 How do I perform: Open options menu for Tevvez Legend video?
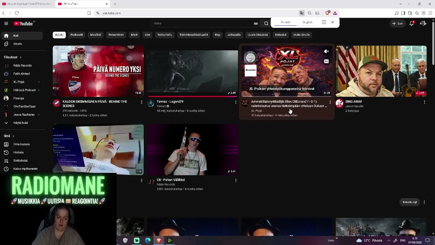pyautogui.click(x=236, y=102)
